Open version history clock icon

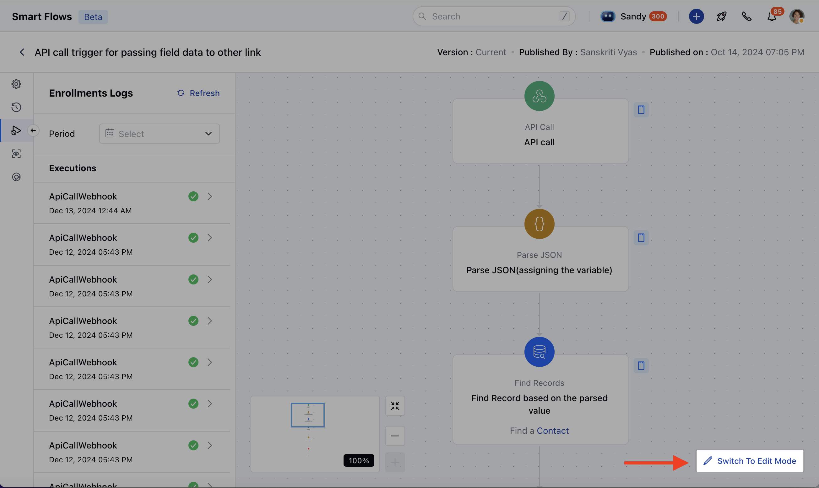coord(16,107)
